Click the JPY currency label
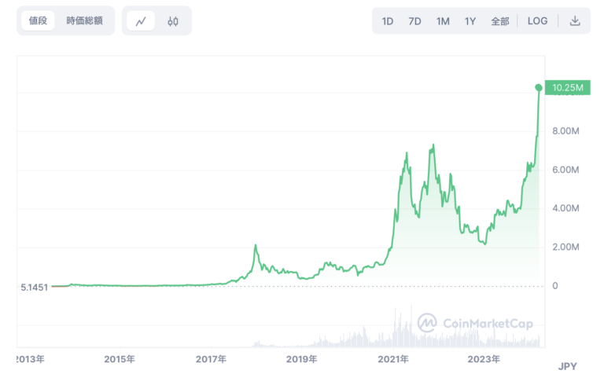 click(568, 366)
